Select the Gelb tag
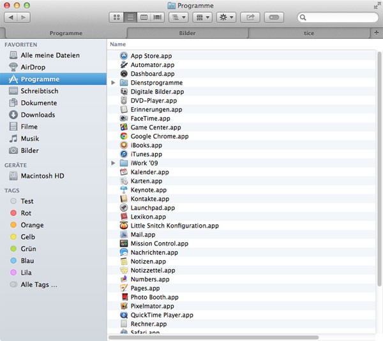This screenshot has height=341, width=383. [53, 237]
